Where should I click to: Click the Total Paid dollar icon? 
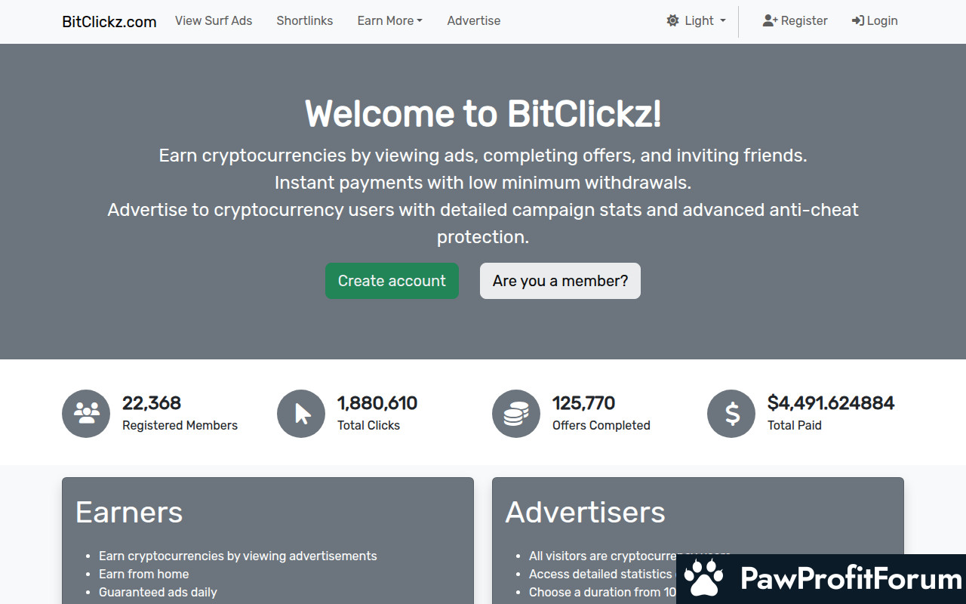(x=731, y=414)
